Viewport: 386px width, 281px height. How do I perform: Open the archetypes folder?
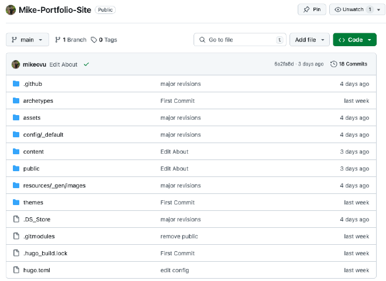click(38, 101)
